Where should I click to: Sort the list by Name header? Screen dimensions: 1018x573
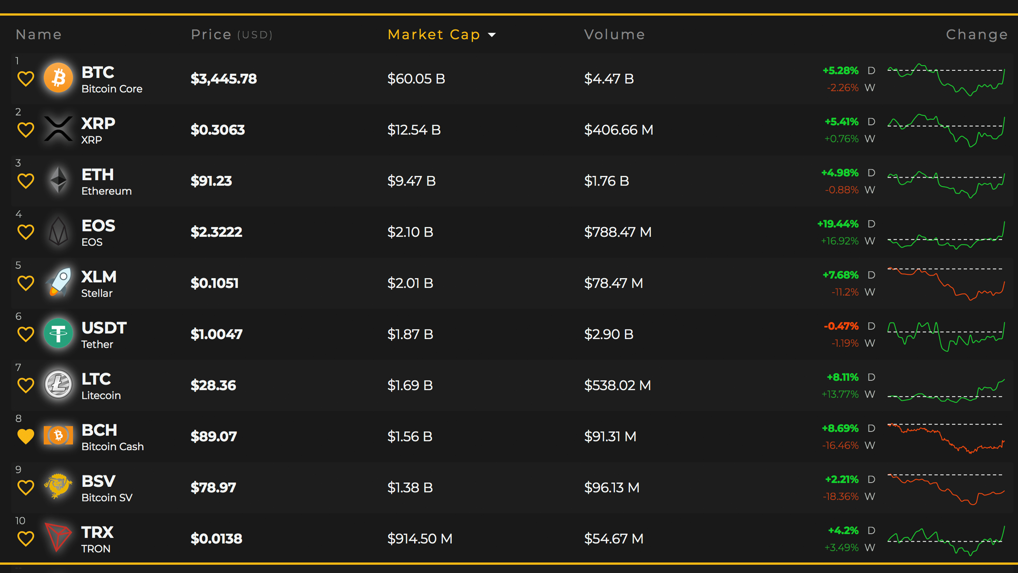(x=39, y=35)
